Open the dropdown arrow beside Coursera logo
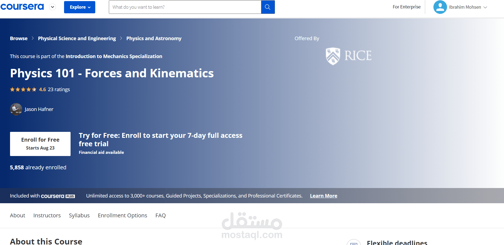Image resolution: width=504 pixels, height=245 pixels. [x=53, y=7]
